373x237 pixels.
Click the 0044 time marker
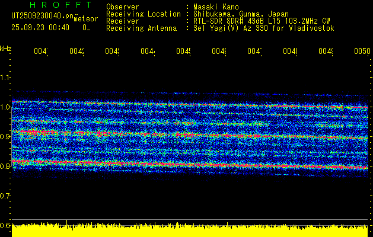coord(148,51)
